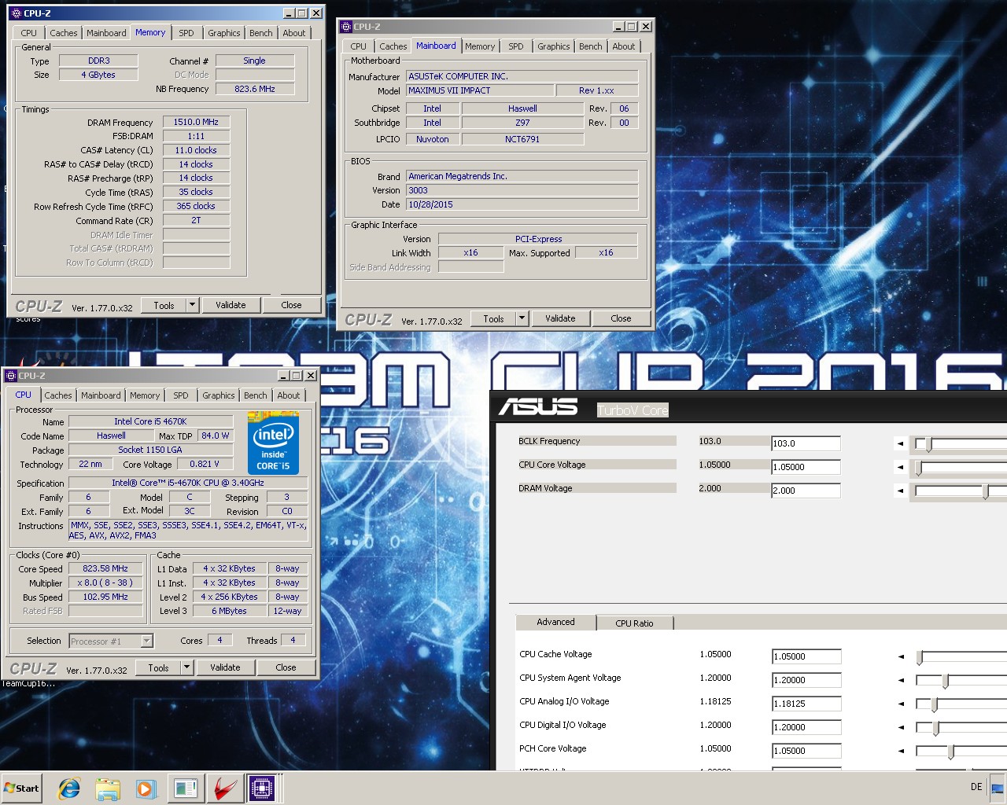Click the Core Speed value 823.58 MHz
1007x805 pixels.
coord(105,569)
